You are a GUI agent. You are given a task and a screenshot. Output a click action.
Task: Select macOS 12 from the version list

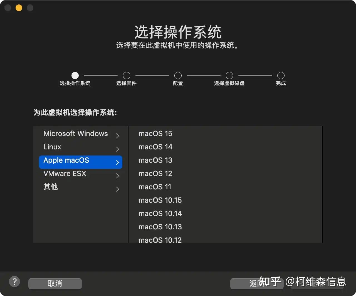155,174
